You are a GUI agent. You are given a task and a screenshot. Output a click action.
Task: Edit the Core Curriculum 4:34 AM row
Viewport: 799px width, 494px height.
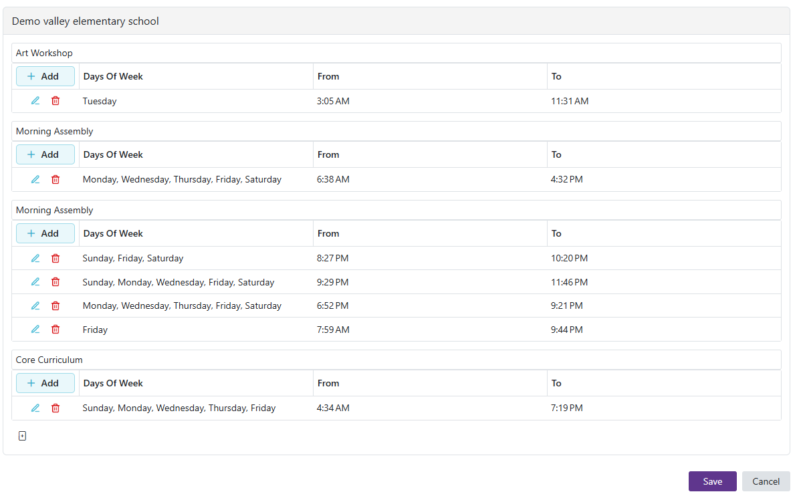point(35,408)
